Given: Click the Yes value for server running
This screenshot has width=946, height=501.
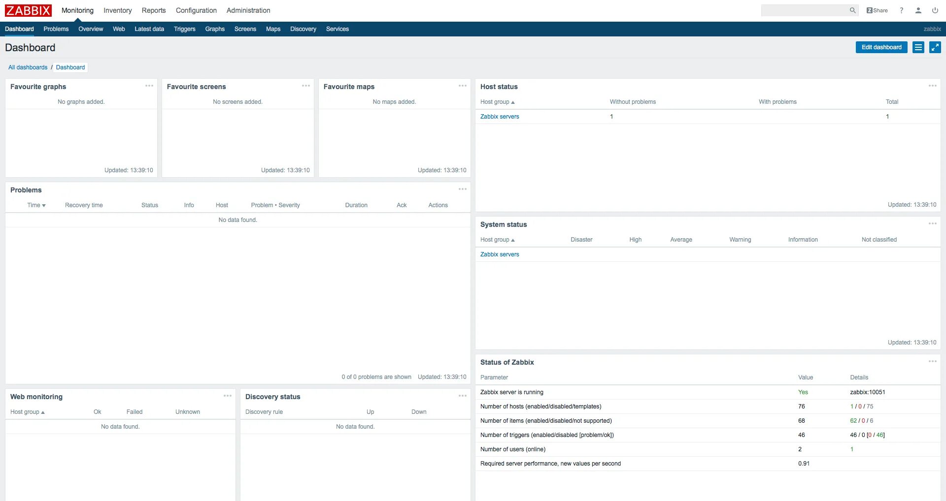Looking at the screenshot, I should [803, 392].
